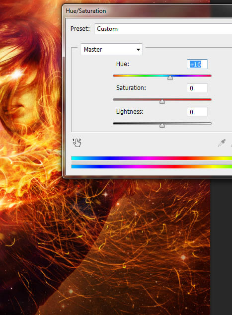The width and height of the screenshot is (232, 315).
Task: Click the bright red end of the Saturation track
Action: pyautogui.click(x=207, y=100)
